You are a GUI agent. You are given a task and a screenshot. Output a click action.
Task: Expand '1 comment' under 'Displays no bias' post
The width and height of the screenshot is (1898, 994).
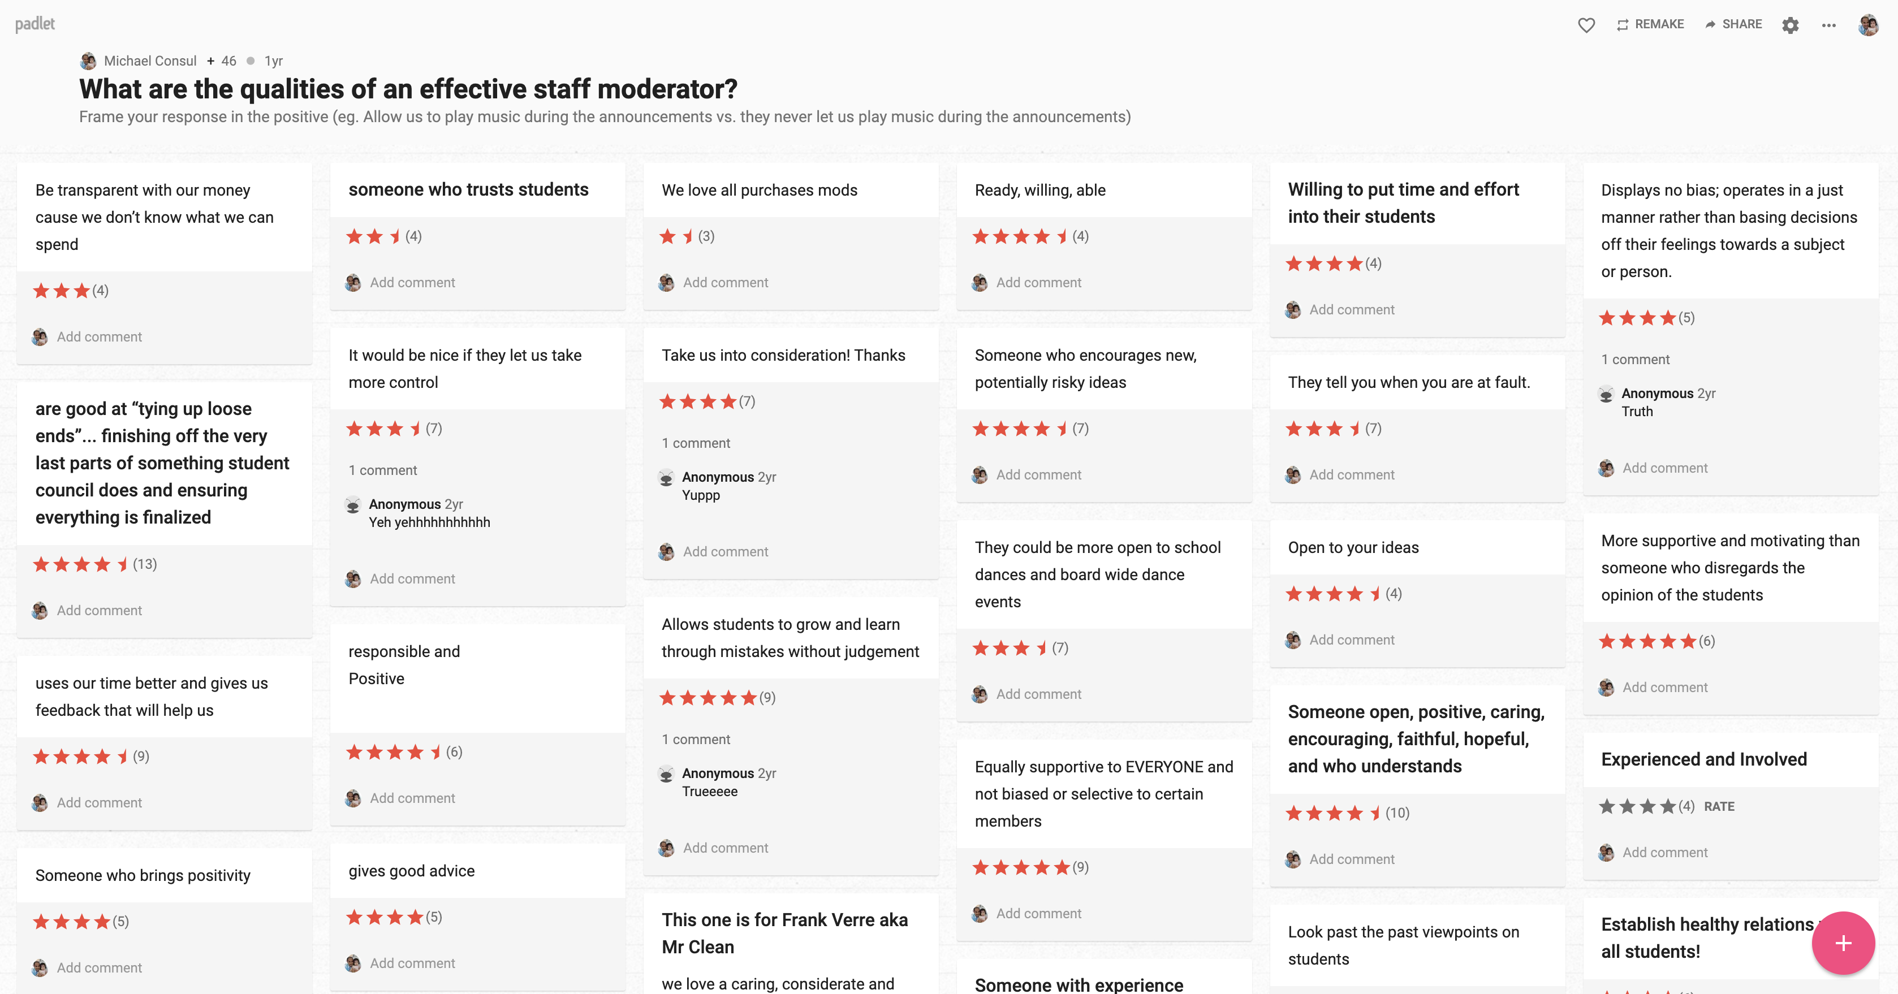pyautogui.click(x=1635, y=359)
